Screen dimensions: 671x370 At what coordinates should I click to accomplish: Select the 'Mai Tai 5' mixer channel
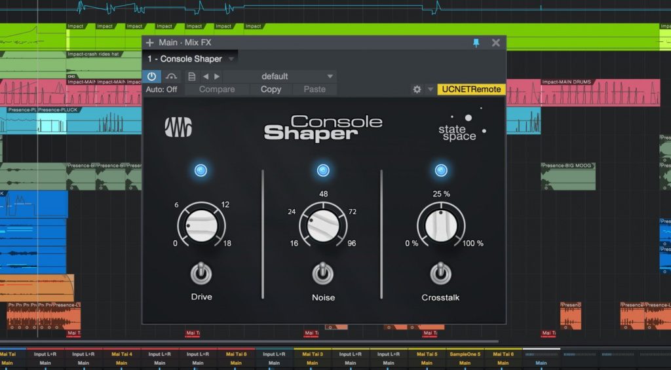(x=427, y=354)
